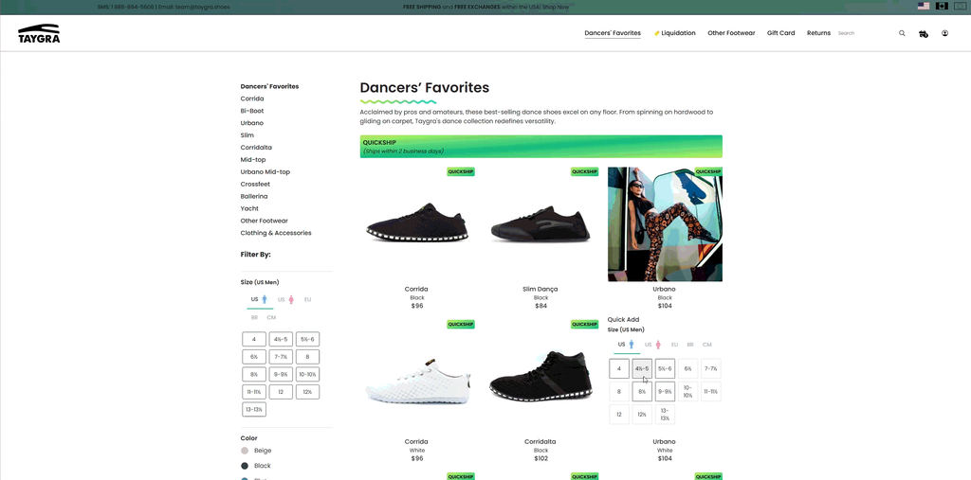The height and width of the screenshot is (480, 971).
Task: Quick Add size 4 for Urbano
Action: (x=619, y=368)
